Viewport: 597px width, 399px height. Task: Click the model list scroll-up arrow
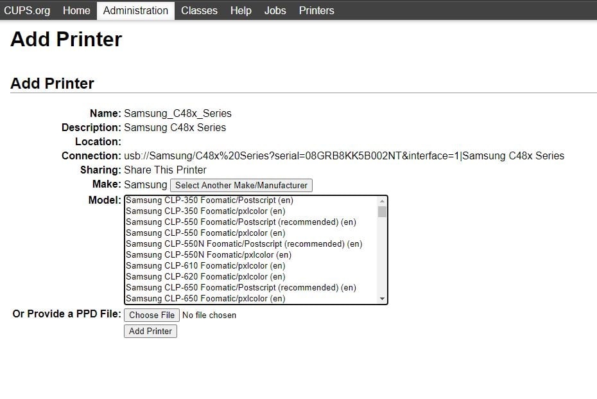tap(383, 200)
